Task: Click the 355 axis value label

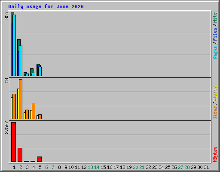Action: [x=6, y=15]
